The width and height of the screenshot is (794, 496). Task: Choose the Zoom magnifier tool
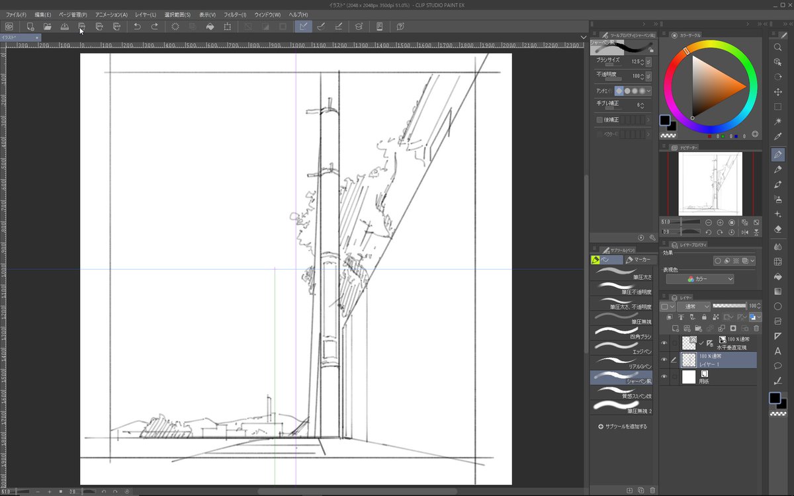778,47
